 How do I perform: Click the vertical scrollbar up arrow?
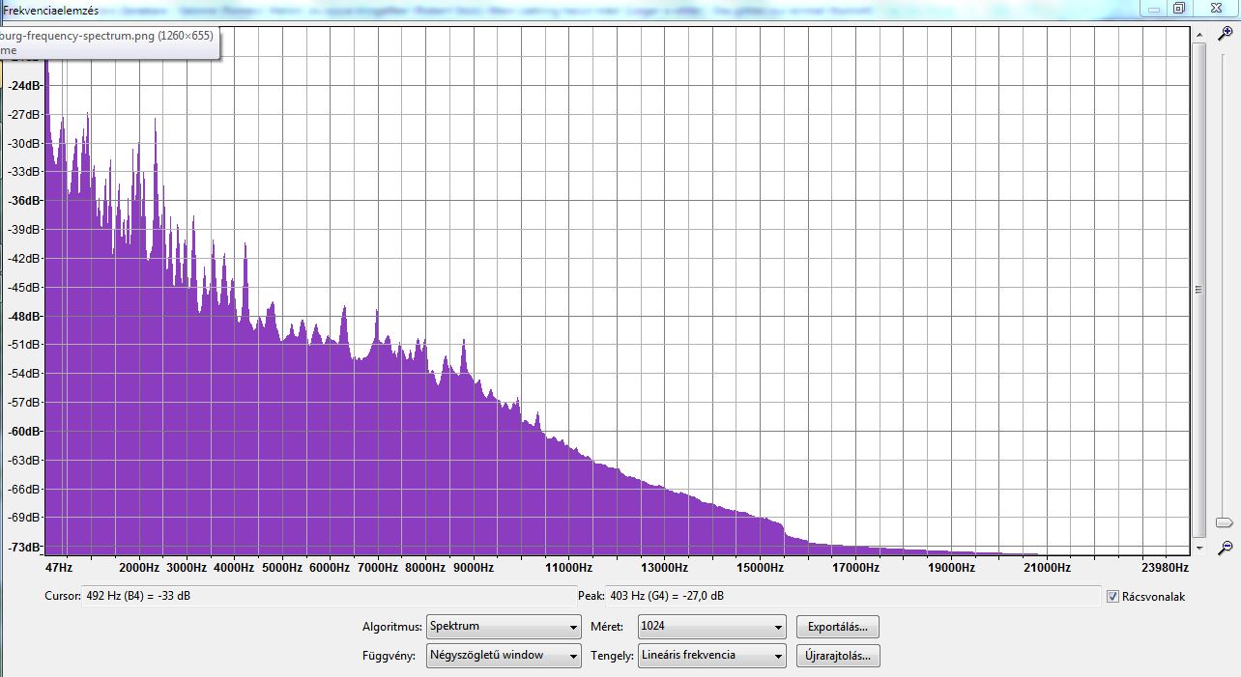(x=1199, y=34)
